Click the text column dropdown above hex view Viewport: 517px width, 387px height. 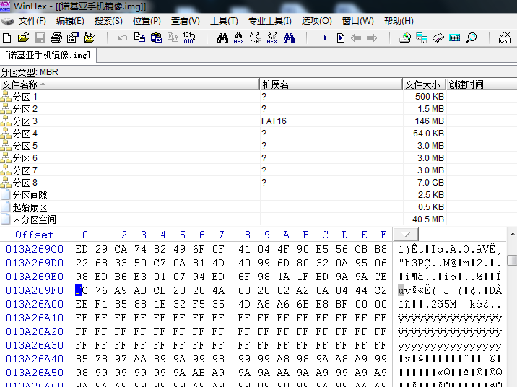407,235
